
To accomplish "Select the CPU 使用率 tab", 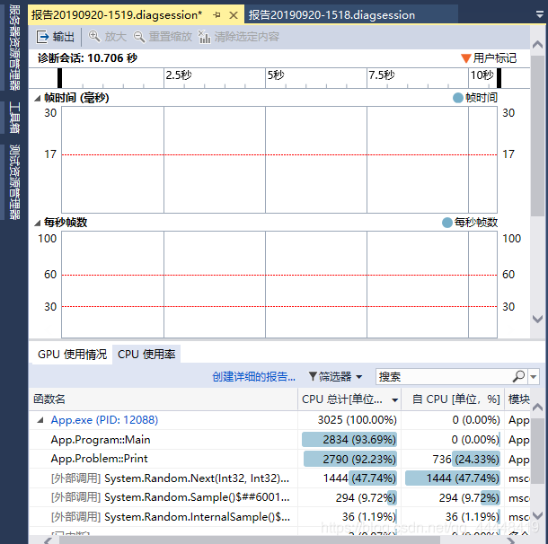I will [146, 354].
